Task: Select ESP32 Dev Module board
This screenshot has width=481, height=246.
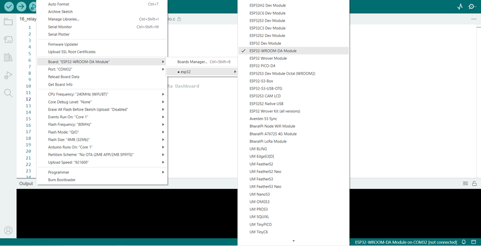Action: click(x=294, y=43)
